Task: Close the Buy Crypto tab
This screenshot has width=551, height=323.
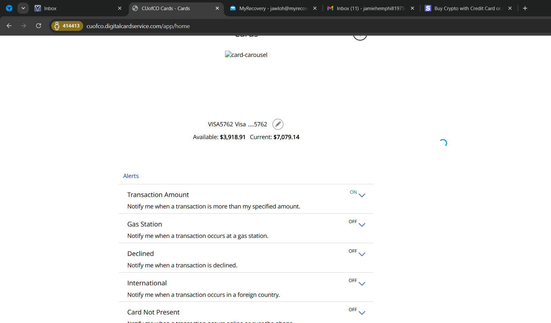Action: (x=510, y=8)
